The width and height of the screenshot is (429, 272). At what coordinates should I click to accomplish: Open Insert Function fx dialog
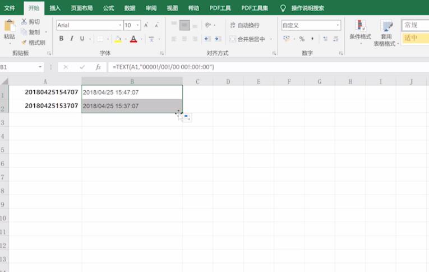(x=98, y=67)
